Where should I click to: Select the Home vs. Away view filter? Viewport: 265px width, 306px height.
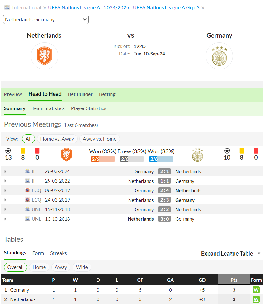coord(57,139)
